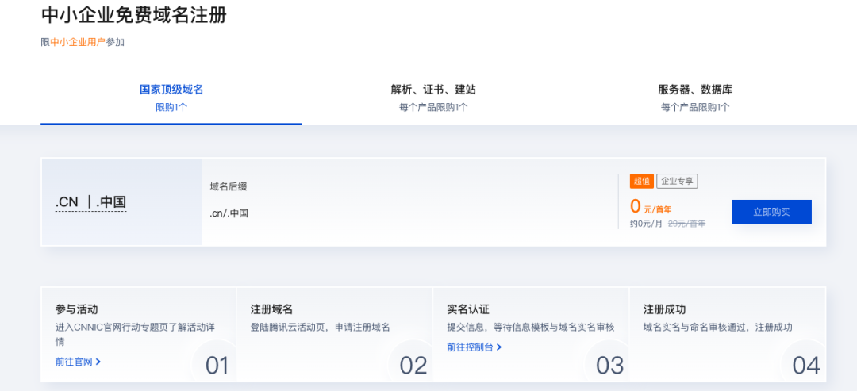857x391 pixels.
Task: Click the chevron arrow beside 前往控制台
Action: (499, 347)
